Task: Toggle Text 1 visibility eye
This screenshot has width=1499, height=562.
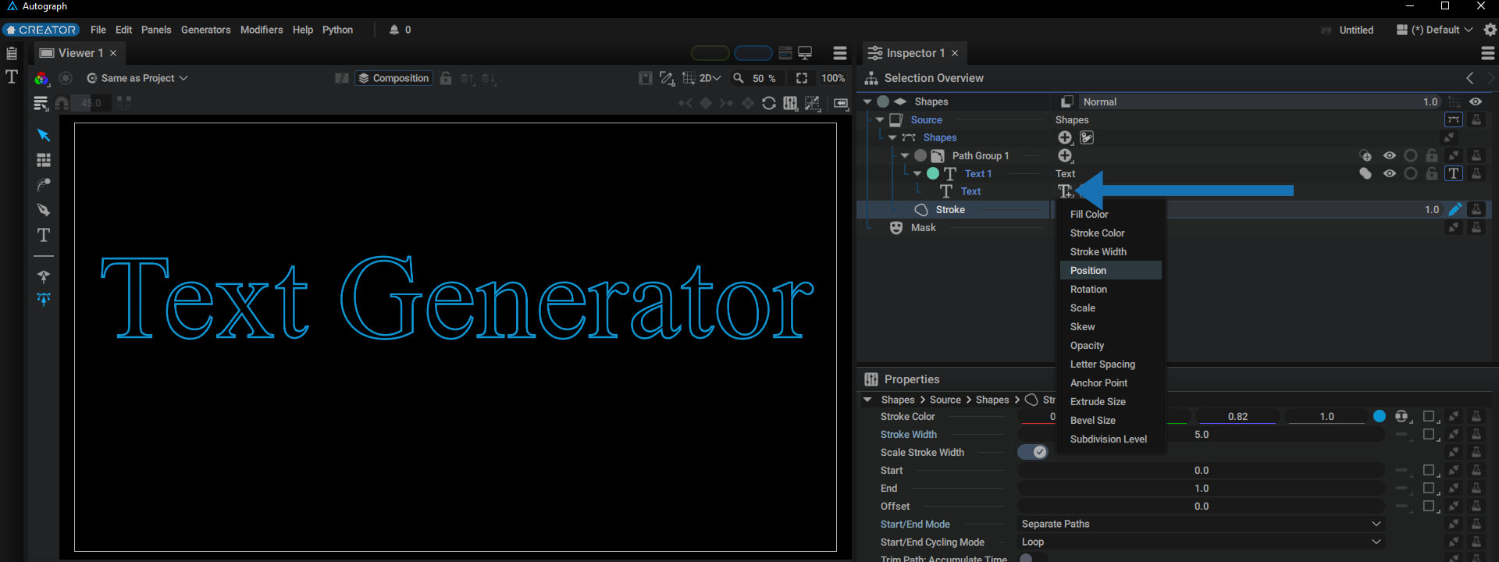Action: (x=1390, y=173)
